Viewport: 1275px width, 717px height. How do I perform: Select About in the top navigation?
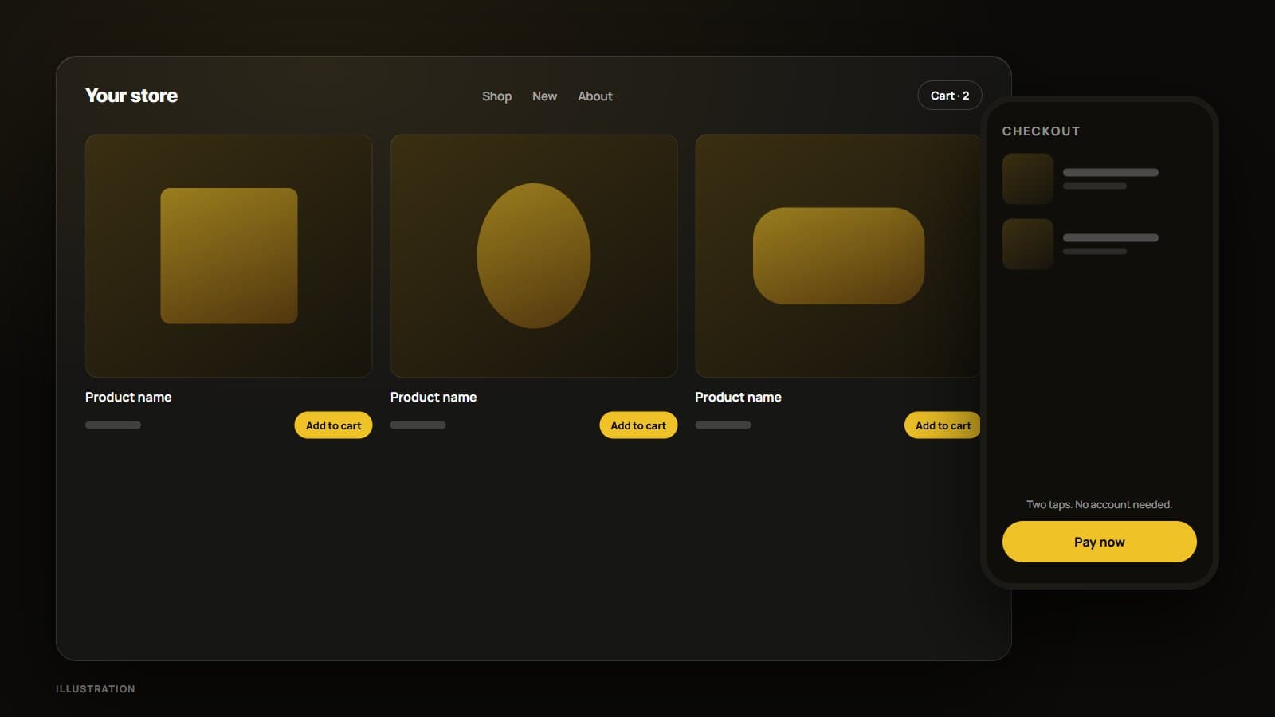595,96
